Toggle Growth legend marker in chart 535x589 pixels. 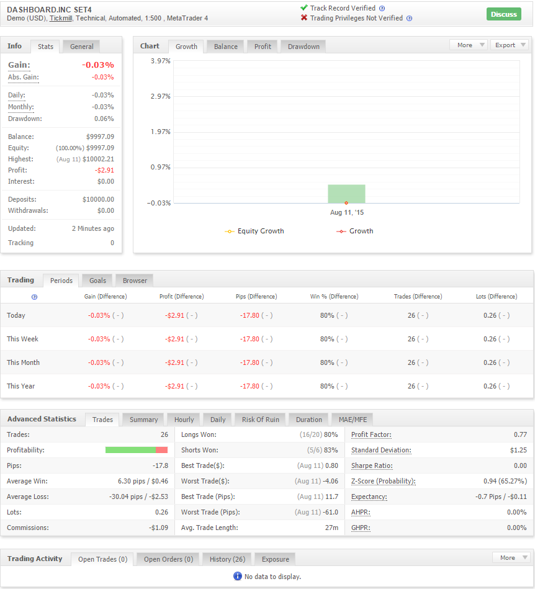341,232
